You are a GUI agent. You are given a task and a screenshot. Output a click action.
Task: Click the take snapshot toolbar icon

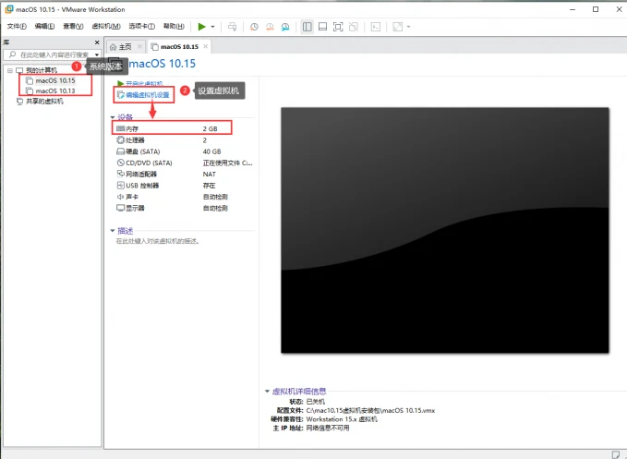pos(255,27)
